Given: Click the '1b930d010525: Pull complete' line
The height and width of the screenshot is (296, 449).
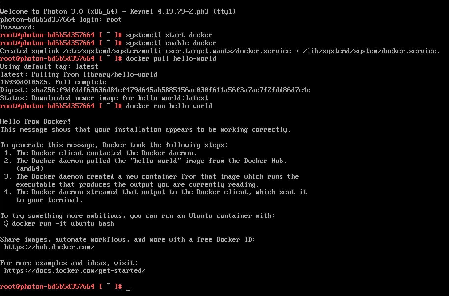Looking at the screenshot, I should click(53, 82).
